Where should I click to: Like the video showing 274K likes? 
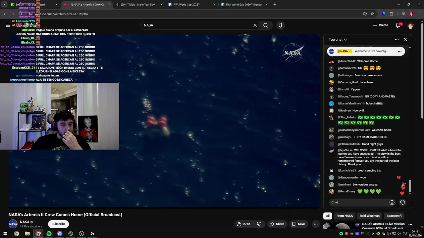pos(243,224)
